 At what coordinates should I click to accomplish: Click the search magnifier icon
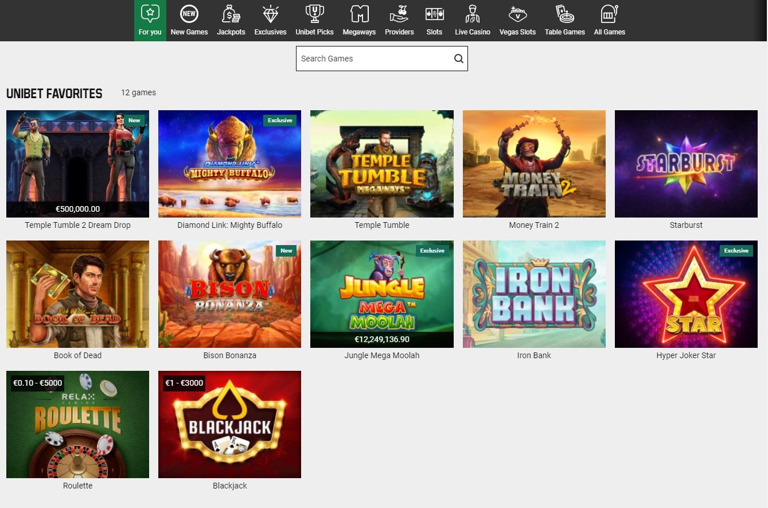click(458, 59)
